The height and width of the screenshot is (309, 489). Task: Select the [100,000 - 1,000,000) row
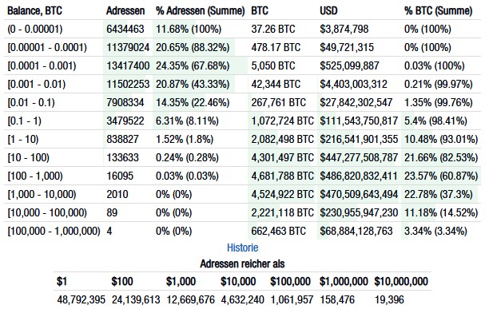click(242, 231)
